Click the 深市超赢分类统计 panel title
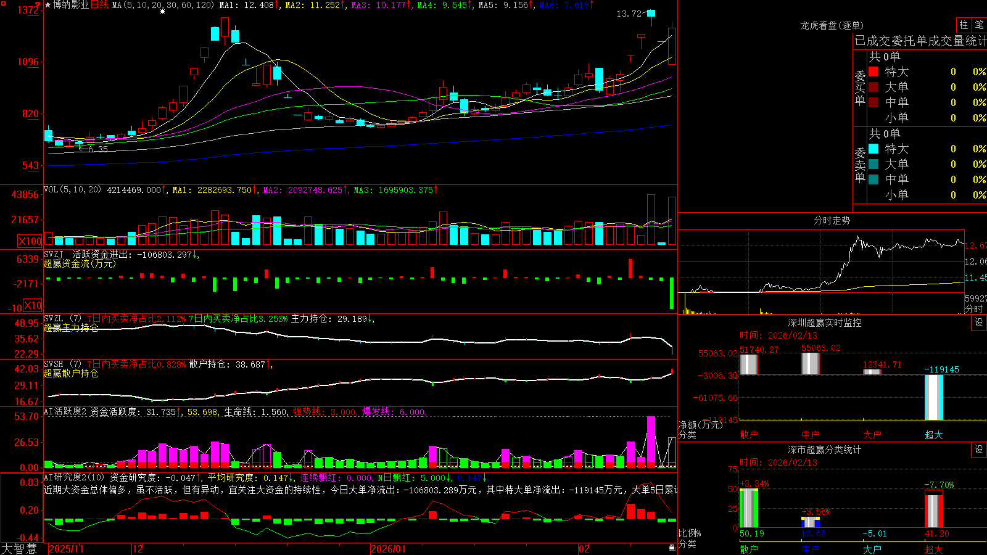The image size is (987, 555). 825,450
